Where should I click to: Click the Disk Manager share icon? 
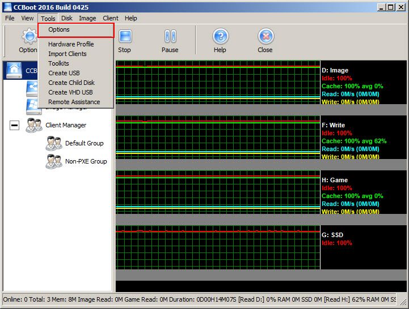coord(32,88)
